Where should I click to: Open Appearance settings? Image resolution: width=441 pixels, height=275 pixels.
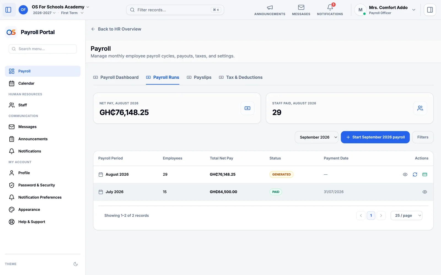click(x=43, y=210)
